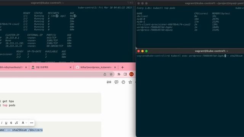Click the CLUSTER-IP column header
Image resolution: width=244 pixels, height=137 pixels.
[x=12, y=35]
